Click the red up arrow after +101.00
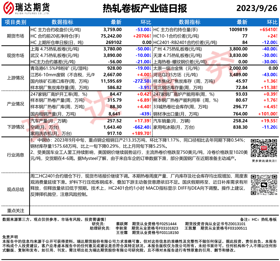This screenshot has height=261, width=280. tap(277, 114)
